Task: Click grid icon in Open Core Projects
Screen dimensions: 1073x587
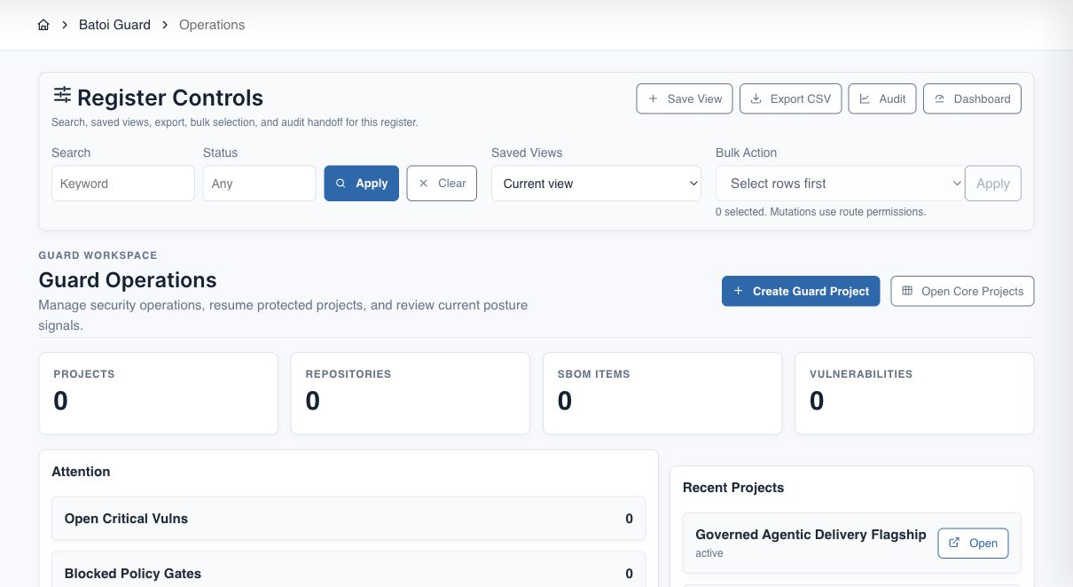Action: pos(907,291)
